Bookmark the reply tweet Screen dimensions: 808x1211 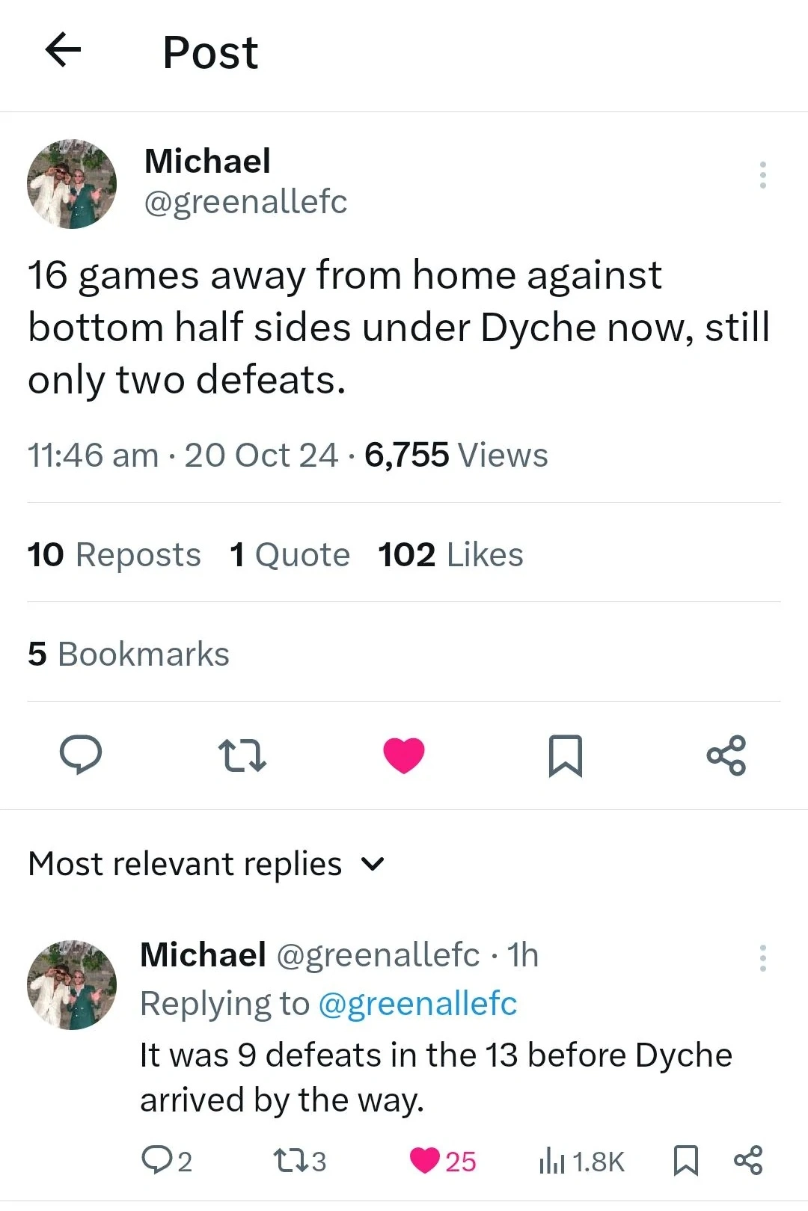coord(686,1161)
